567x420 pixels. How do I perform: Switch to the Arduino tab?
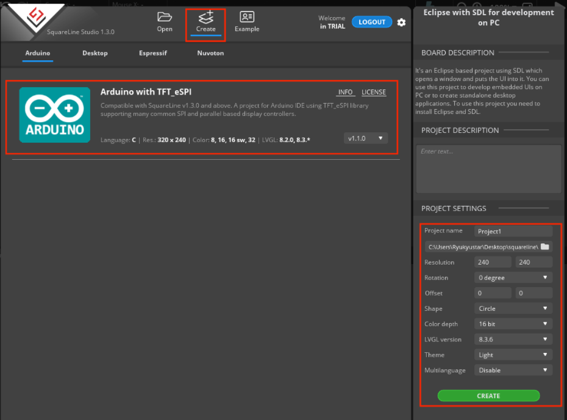pos(38,53)
